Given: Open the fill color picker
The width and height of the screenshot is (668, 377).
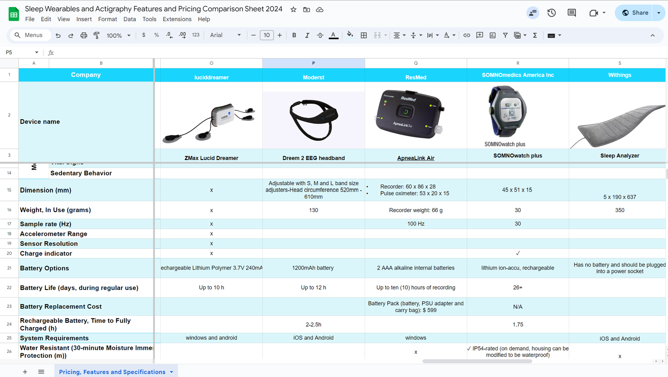Looking at the screenshot, I should tap(350, 35).
